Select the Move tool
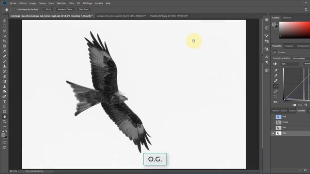310x174 pixels. tap(4, 21)
